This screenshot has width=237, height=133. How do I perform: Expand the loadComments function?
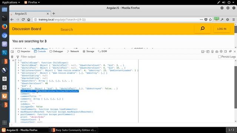[19, 109]
